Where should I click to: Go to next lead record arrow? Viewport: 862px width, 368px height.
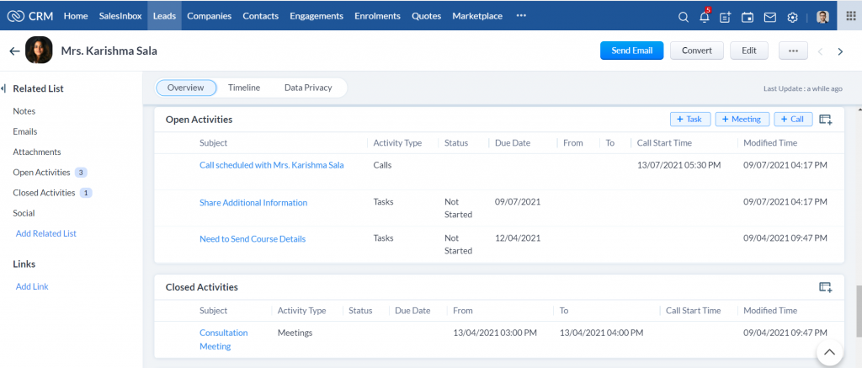pos(840,51)
